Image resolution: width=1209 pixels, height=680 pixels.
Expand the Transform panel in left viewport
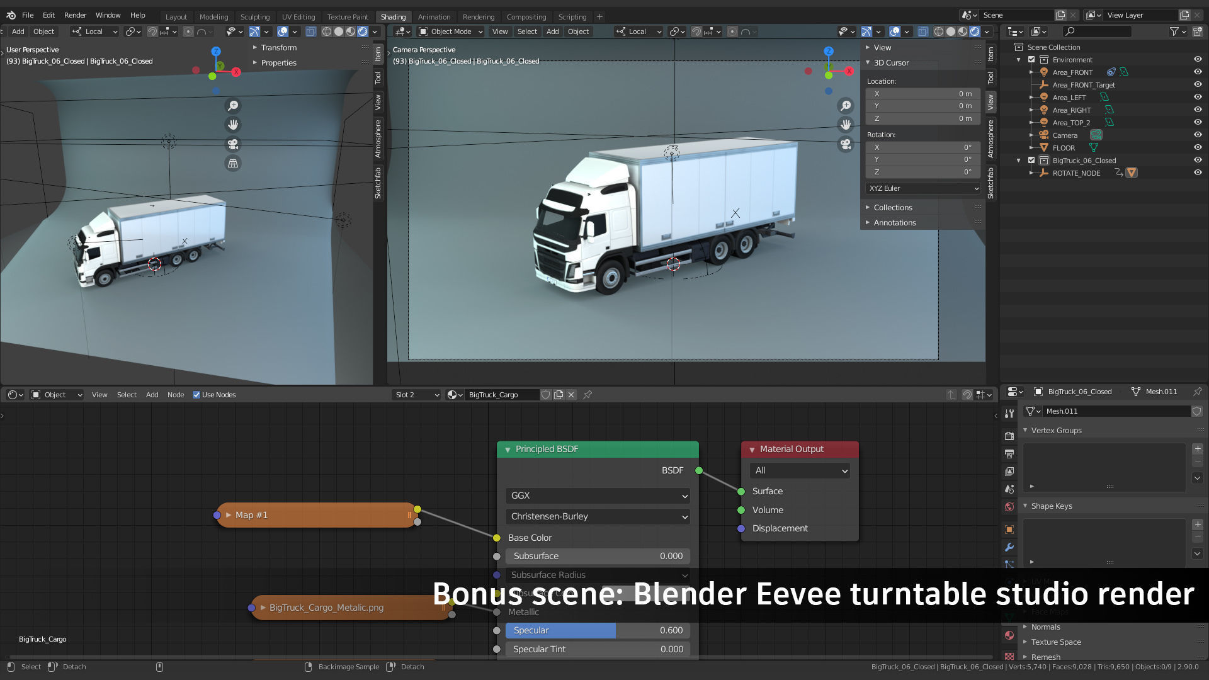click(x=279, y=48)
